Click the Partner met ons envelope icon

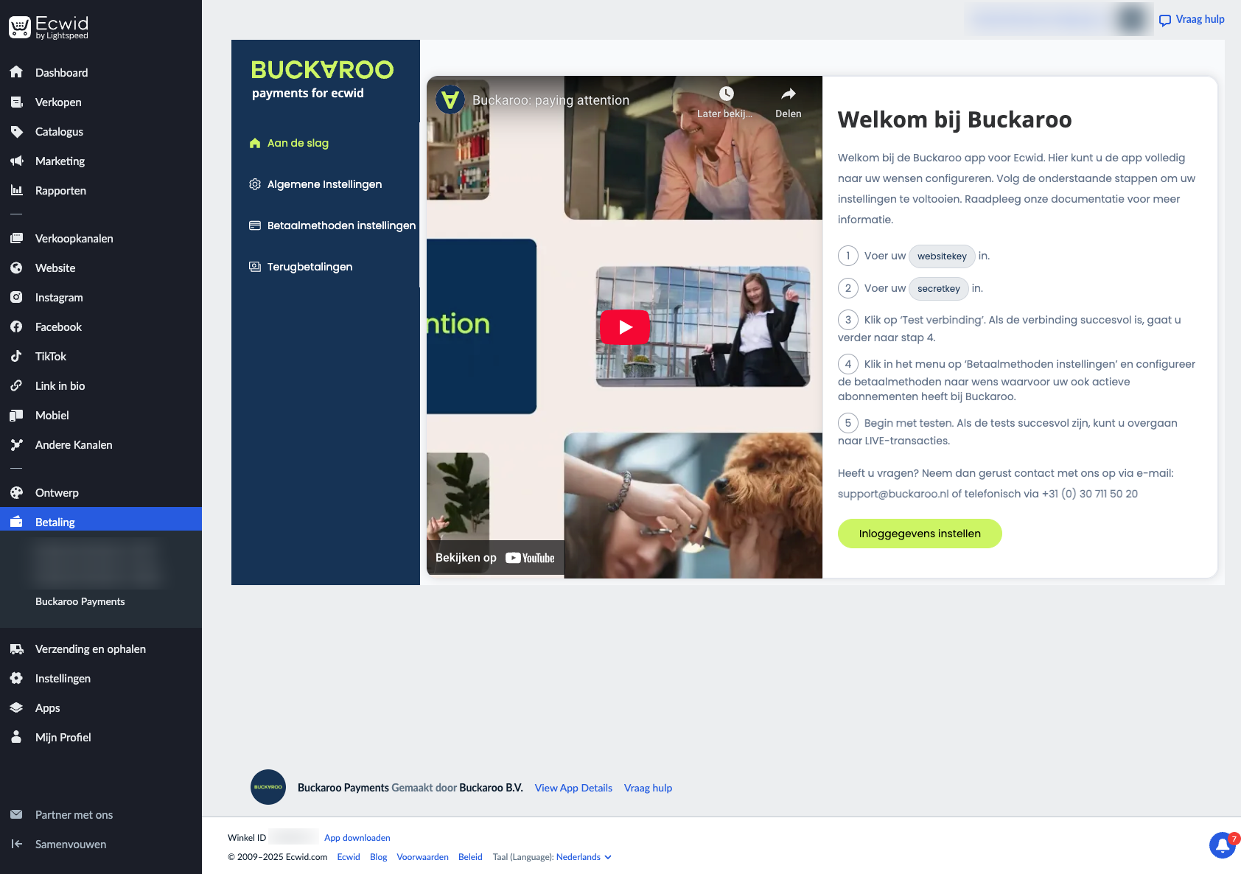click(x=16, y=814)
